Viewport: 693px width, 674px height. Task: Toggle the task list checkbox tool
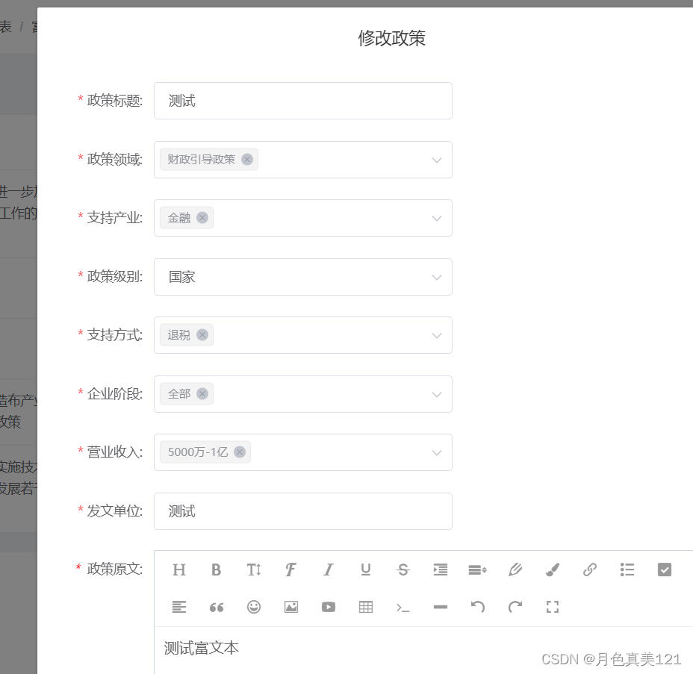[664, 570]
